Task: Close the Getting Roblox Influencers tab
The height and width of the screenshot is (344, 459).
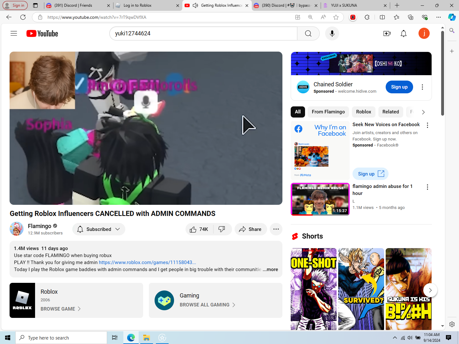Action: pos(247,5)
